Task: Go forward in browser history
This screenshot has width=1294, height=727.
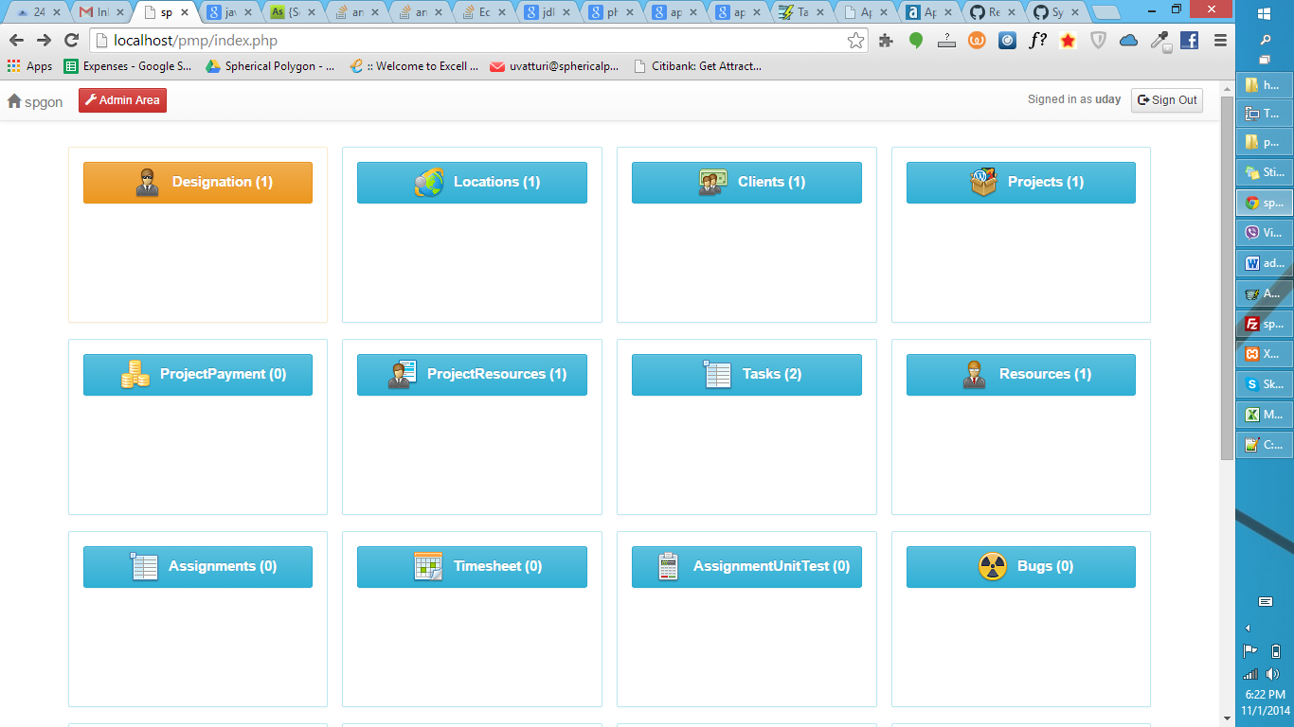Action: pos(44,41)
